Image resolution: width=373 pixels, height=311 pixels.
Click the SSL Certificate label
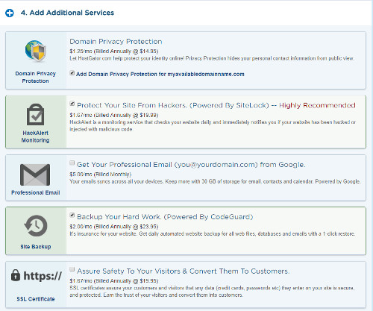coord(36,299)
